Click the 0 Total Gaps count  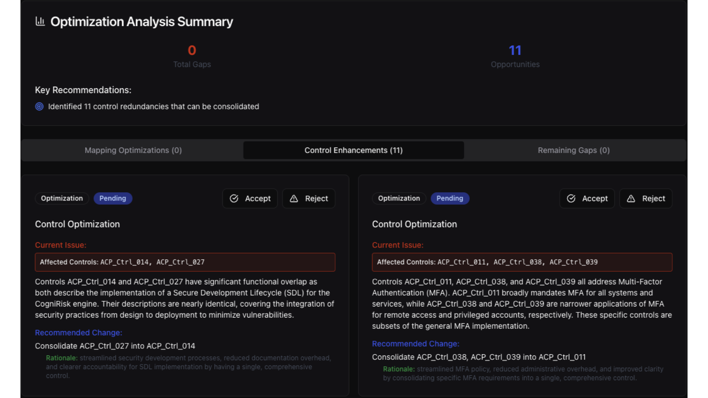point(192,50)
